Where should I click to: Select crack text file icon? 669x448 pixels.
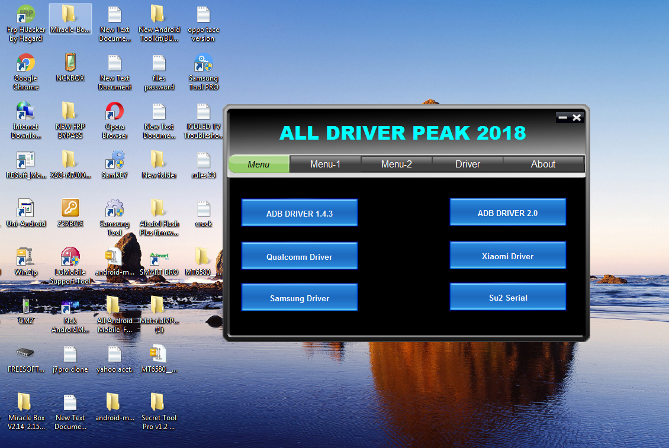tap(203, 213)
